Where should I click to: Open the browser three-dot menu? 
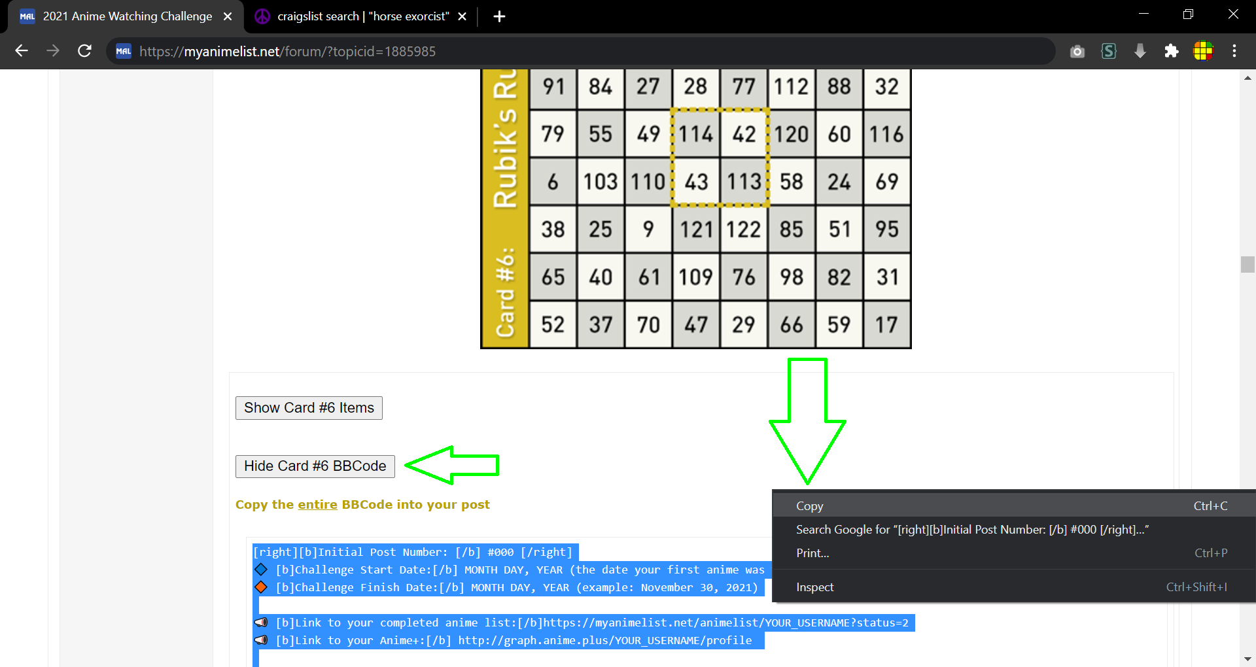pos(1234,51)
